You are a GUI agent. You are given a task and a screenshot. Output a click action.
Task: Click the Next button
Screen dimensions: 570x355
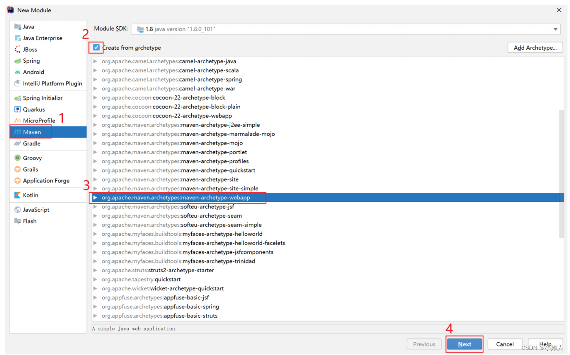pyautogui.click(x=464, y=344)
